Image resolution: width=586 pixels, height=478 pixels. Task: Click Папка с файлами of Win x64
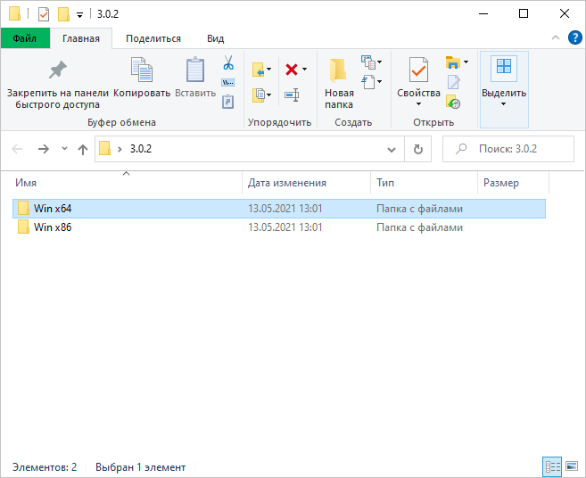pyautogui.click(x=419, y=209)
